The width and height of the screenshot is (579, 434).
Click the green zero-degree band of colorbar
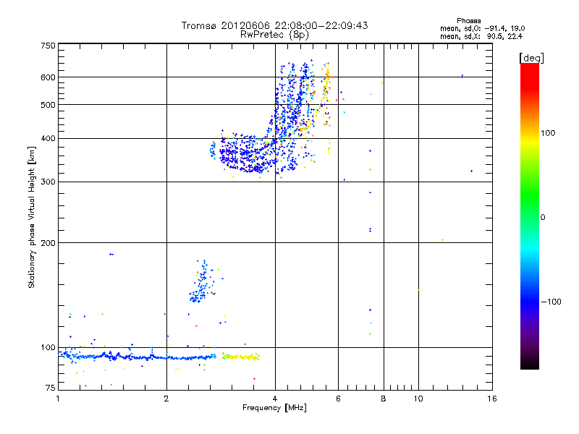(x=530, y=217)
